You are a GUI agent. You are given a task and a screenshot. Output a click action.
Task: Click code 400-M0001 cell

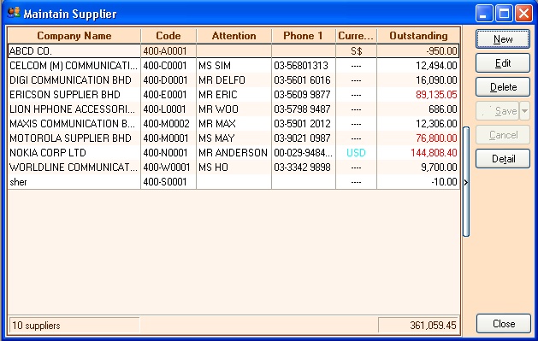click(168, 138)
